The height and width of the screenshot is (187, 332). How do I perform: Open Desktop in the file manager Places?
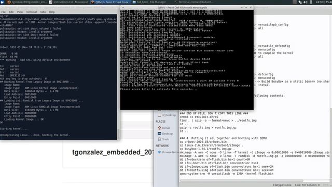(x=167, y=134)
